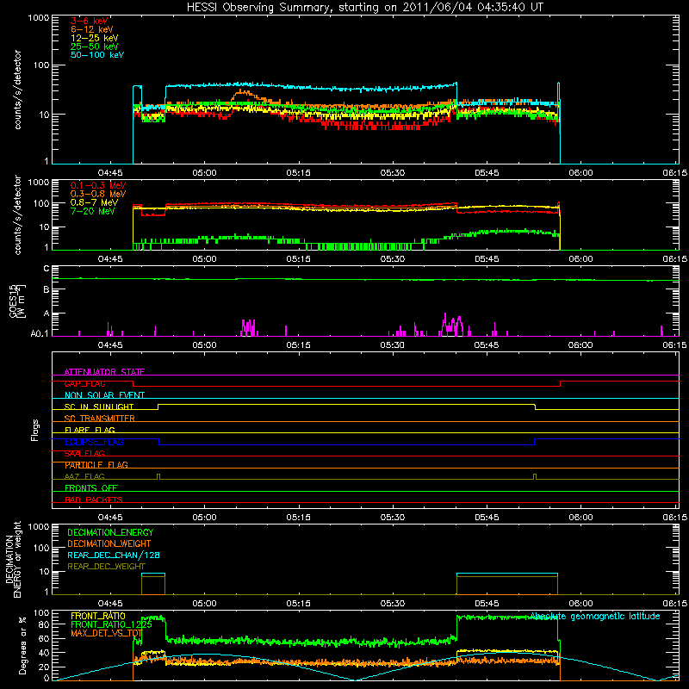Select the 6-12 keV legend label
Image resolution: width=689 pixels, height=689 pixels.
[92, 29]
